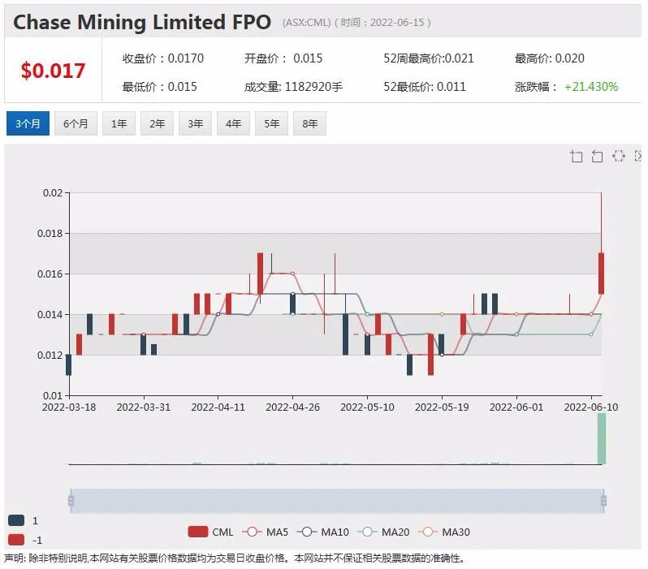Screen dimensions: 648x569
Task: Click the first dark candlestick at 2022-03-18
Action: coord(68,365)
